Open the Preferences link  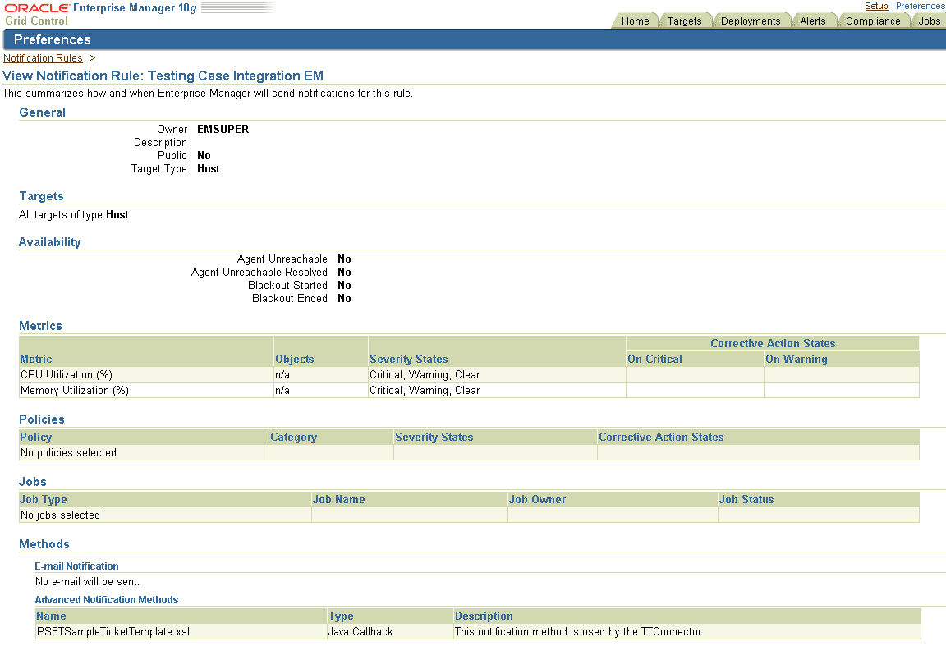[920, 6]
